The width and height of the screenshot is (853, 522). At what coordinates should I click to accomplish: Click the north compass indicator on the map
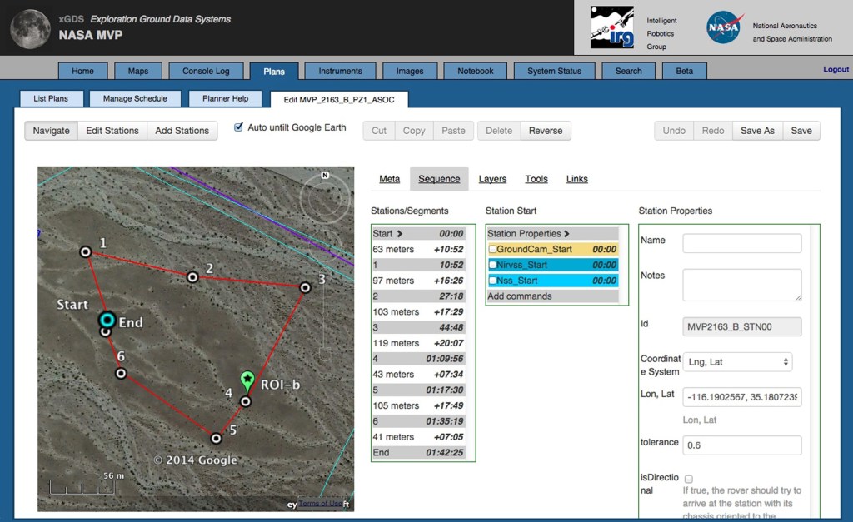pyautogui.click(x=324, y=176)
